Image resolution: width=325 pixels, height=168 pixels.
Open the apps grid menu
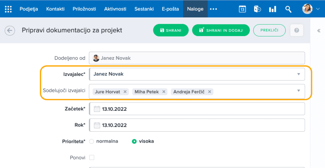(8, 9)
